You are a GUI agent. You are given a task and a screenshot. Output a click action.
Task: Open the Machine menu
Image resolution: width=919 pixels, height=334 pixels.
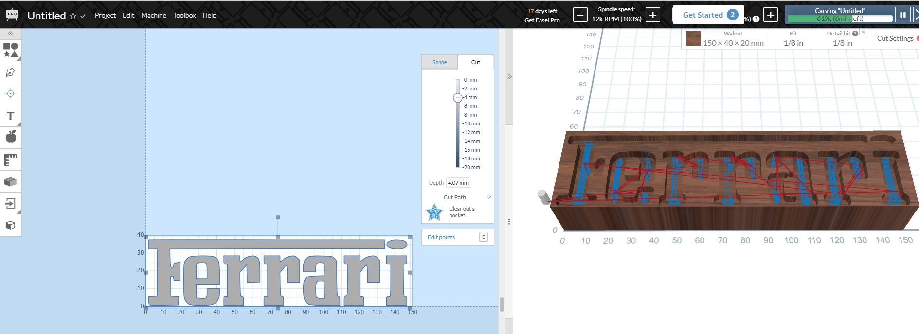tap(154, 15)
